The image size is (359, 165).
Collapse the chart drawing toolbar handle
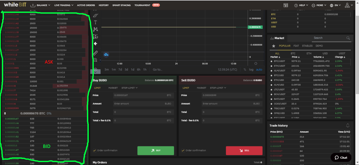tap(100, 60)
